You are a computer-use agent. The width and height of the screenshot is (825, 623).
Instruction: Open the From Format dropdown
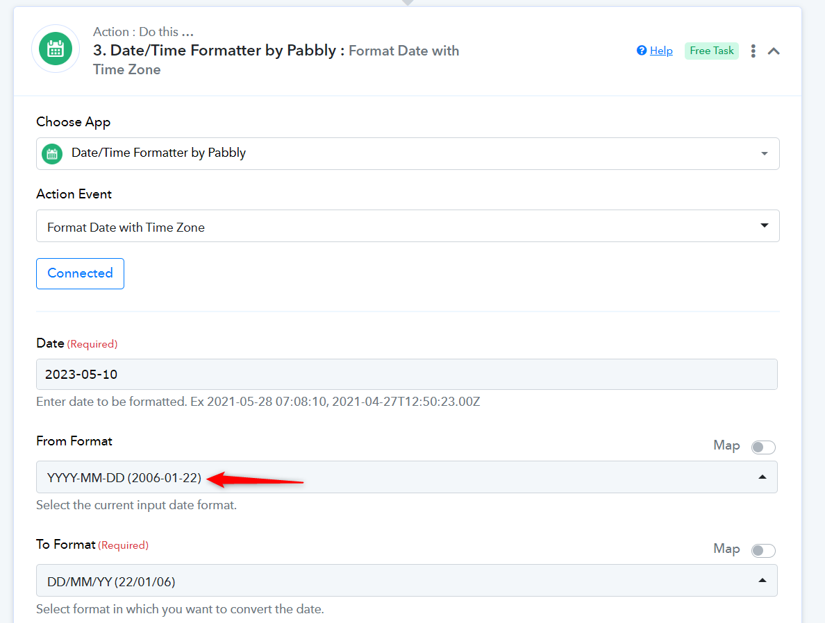pyautogui.click(x=407, y=477)
